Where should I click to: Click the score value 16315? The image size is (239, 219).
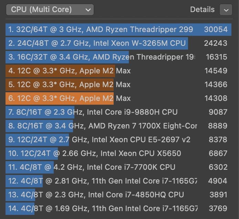pyautogui.click(x=217, y=57)
